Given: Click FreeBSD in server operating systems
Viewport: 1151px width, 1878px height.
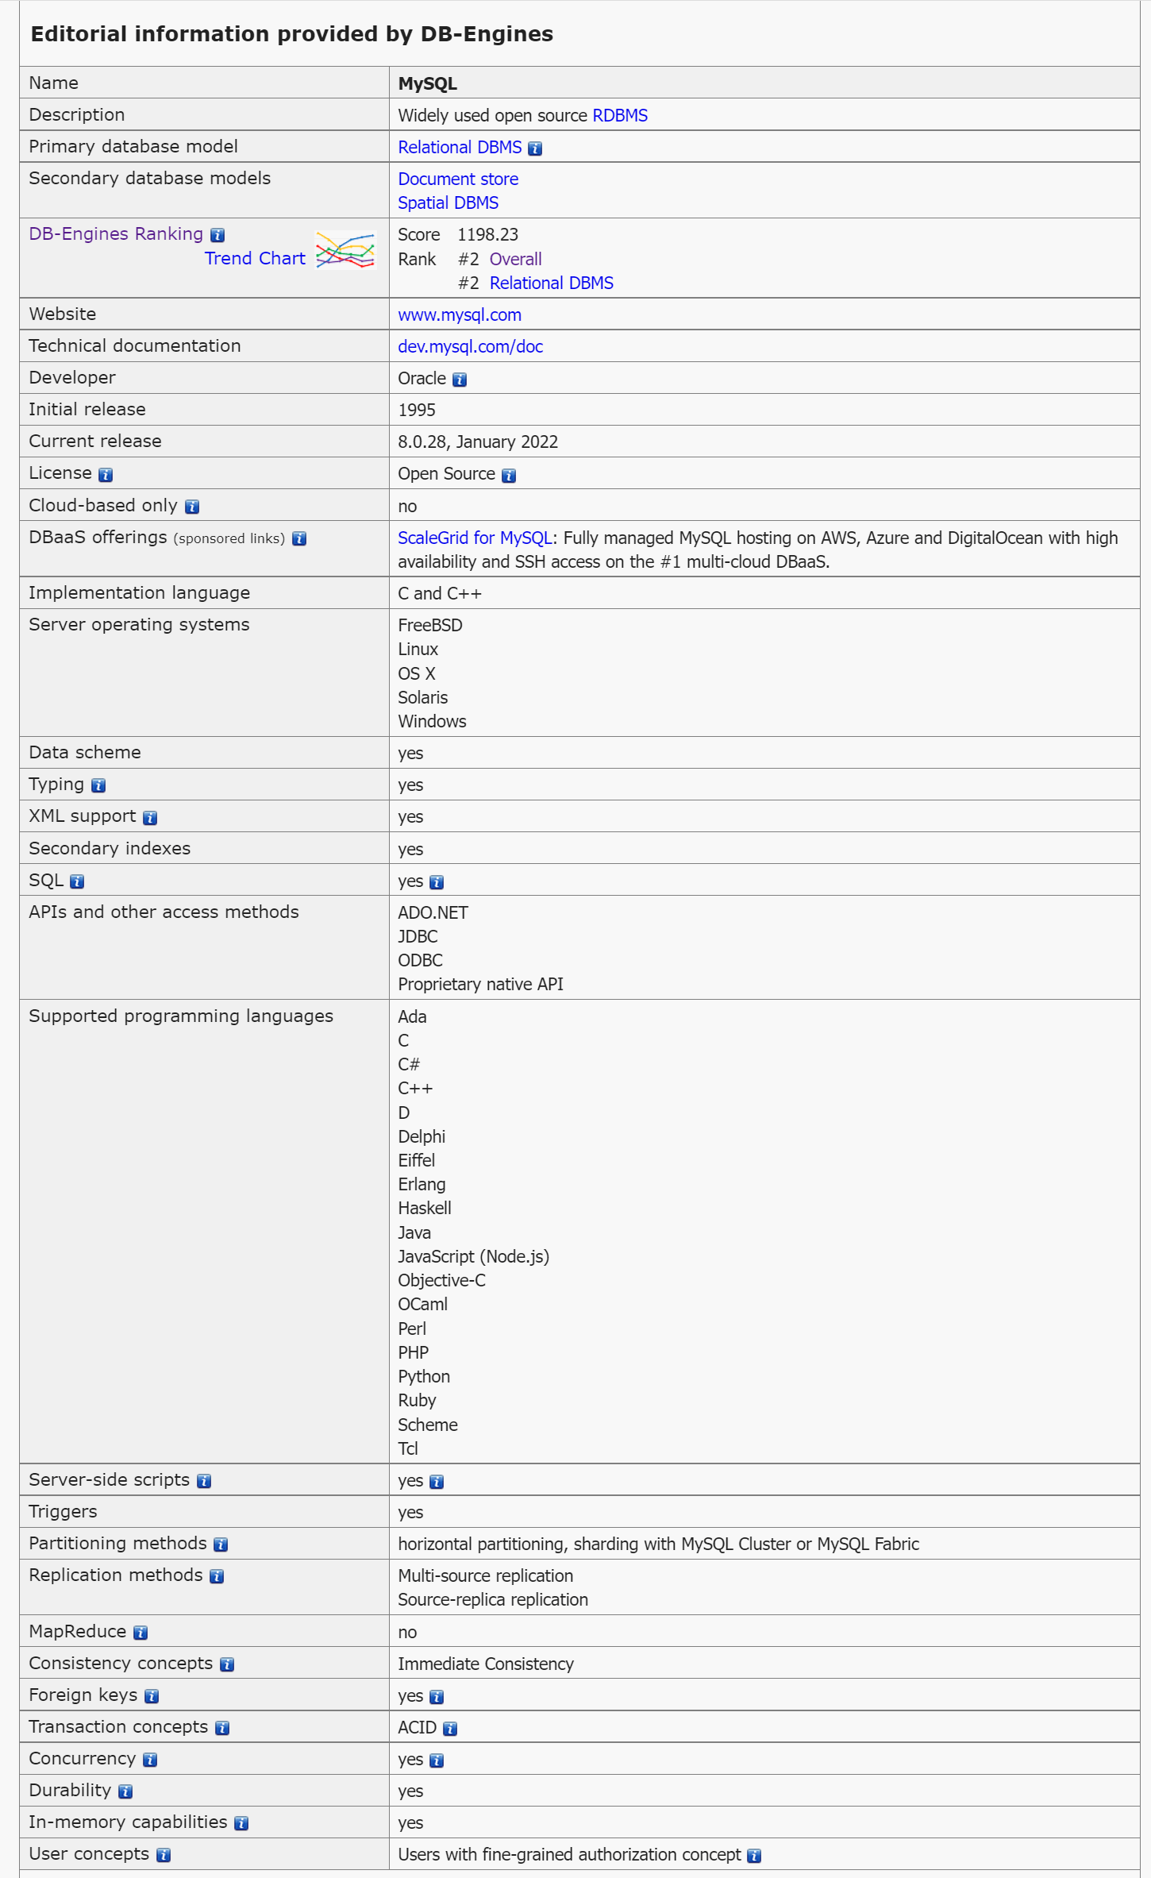Looking at the screenshot, I should point(430,625).
